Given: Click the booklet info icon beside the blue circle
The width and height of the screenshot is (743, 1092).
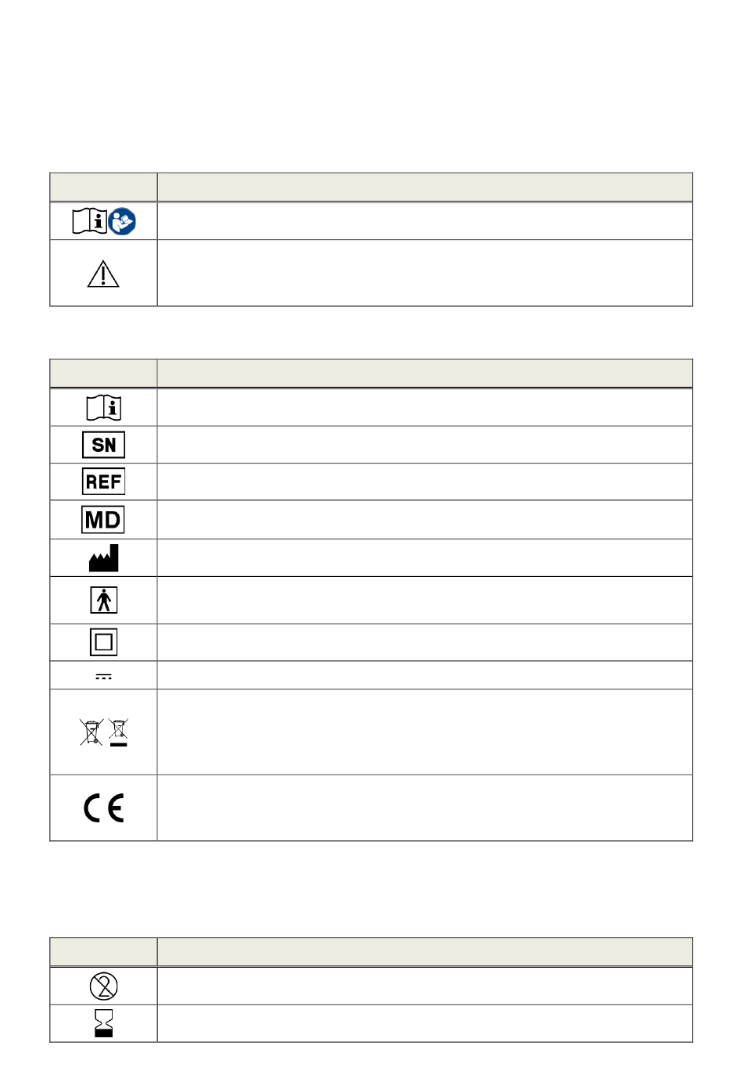Looking at the screenshot, I should pyautogui.click(x=89, y=221).
